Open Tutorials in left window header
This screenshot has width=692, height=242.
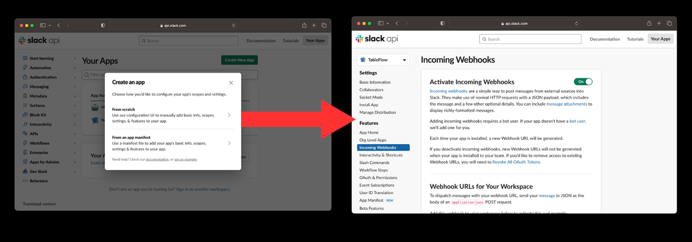click(291, 41)
